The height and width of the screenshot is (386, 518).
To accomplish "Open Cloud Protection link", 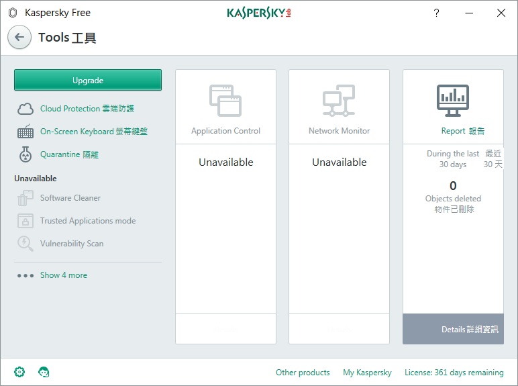I will pos(87,109).
